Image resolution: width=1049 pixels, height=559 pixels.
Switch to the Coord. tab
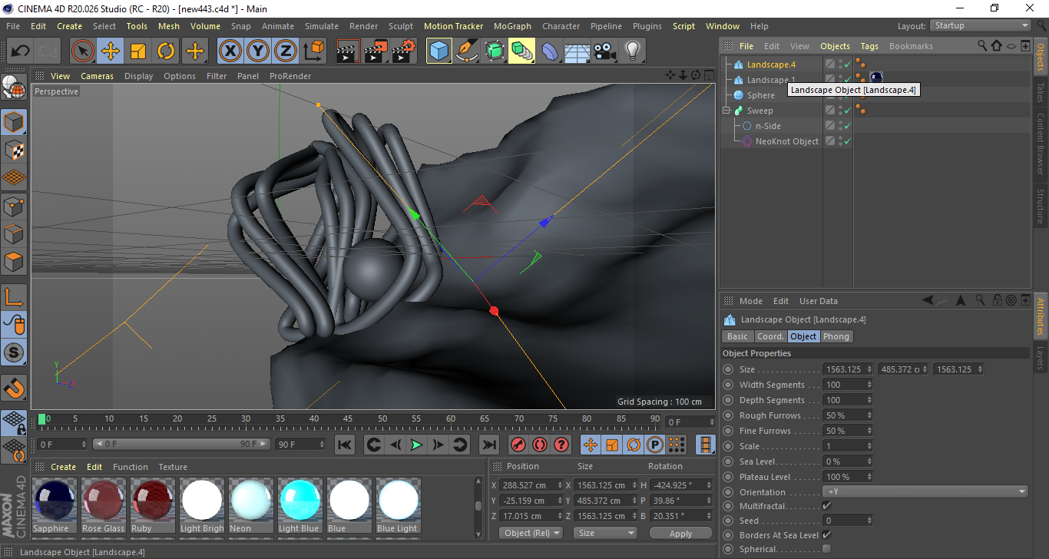[770, 336]
